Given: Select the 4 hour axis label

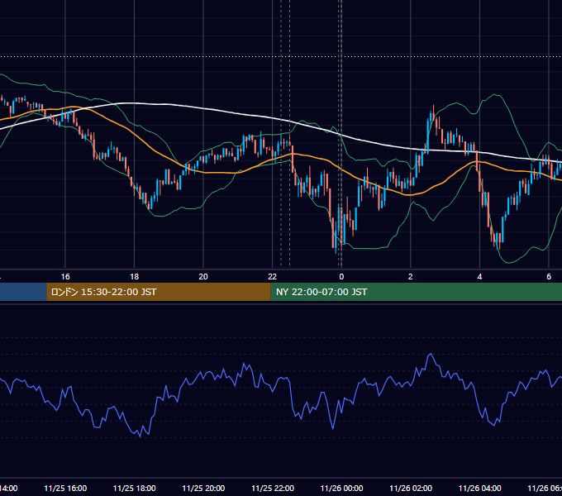Looking at the screenshot, I should [479, 277].
